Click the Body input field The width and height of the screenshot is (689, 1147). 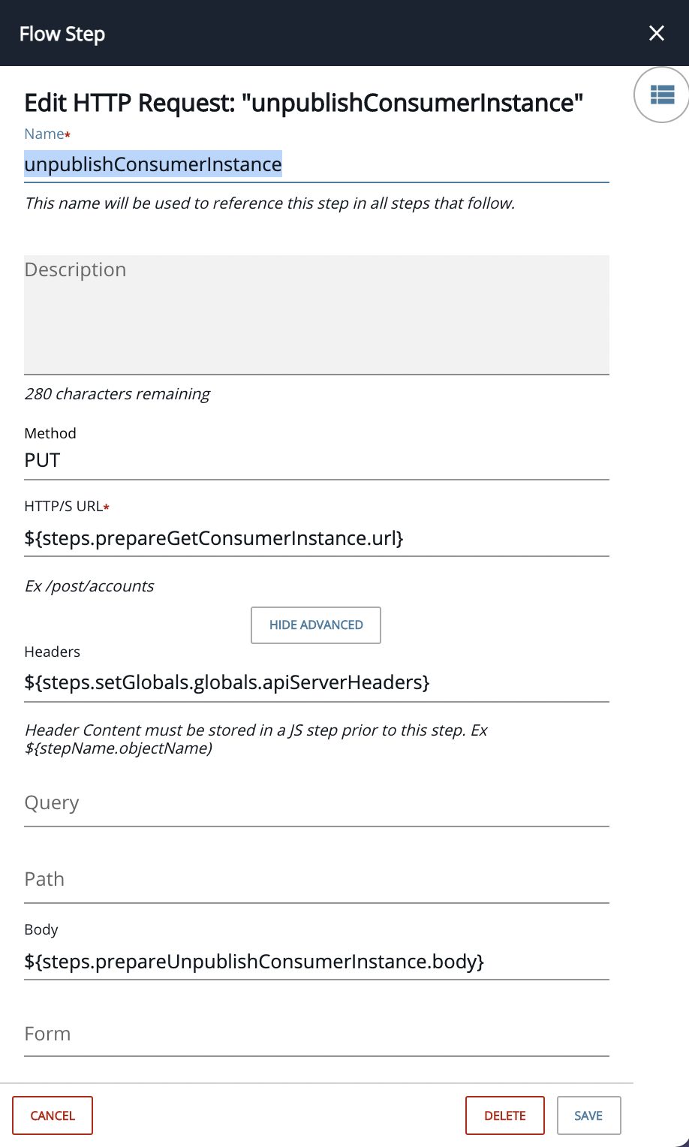(316, 962)
